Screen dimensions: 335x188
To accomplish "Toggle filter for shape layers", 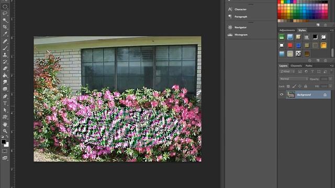I will [x=319, y=72].
